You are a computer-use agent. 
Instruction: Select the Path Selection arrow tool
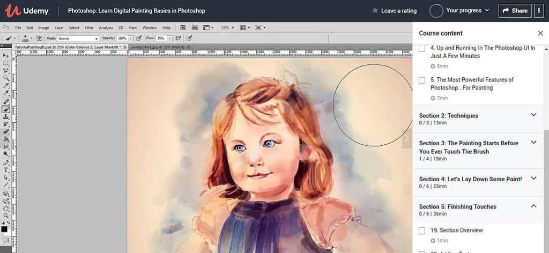[5, 177]
